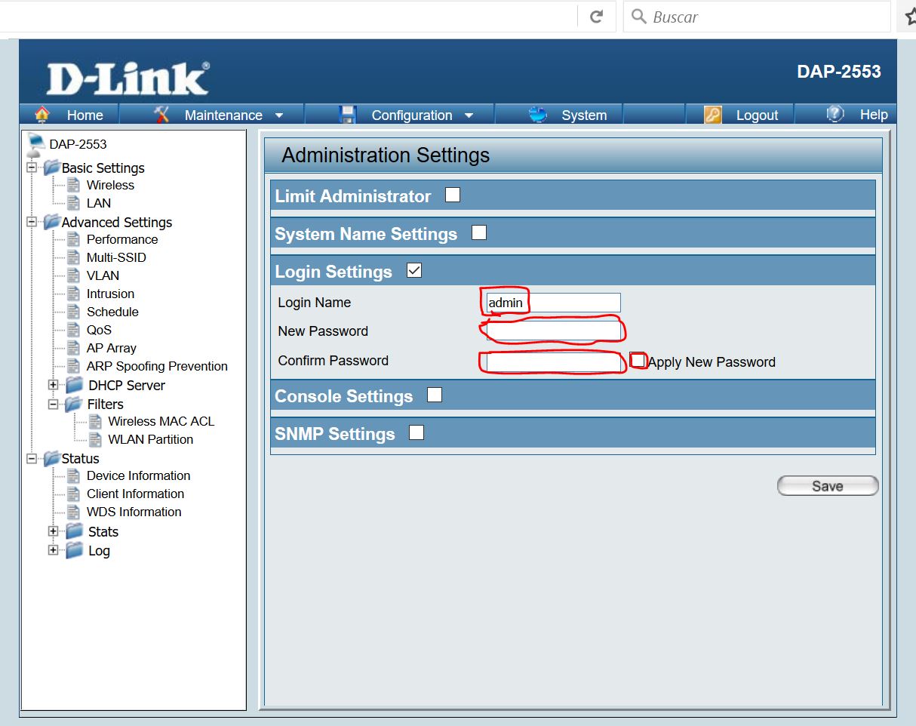Click the page icon beside Intrusion
Image resolution: width=916 pixels, height=726 pixels.
pyautogui.click(x=73, y=294)
